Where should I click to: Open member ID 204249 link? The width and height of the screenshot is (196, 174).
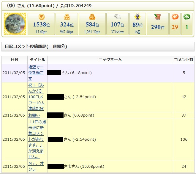click(83, 6)
